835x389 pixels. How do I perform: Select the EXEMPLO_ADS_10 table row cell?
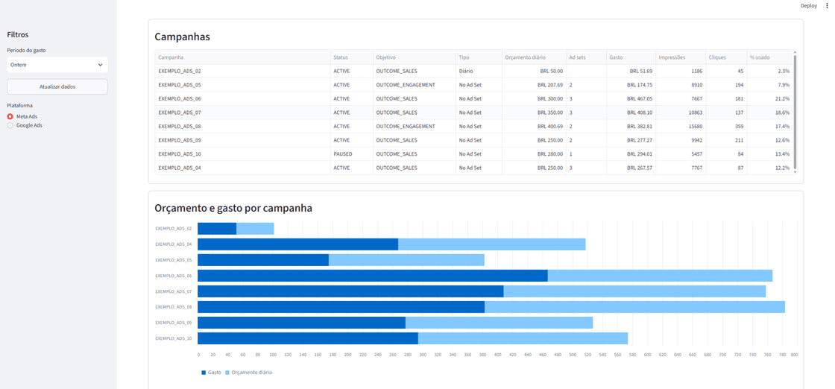(242, 154)
